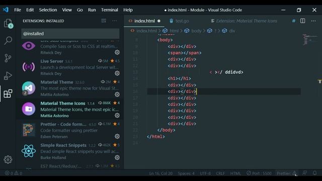Click the Material Theme extension icon
Viewport: 322px width, 181px height.
coord(29,88)
